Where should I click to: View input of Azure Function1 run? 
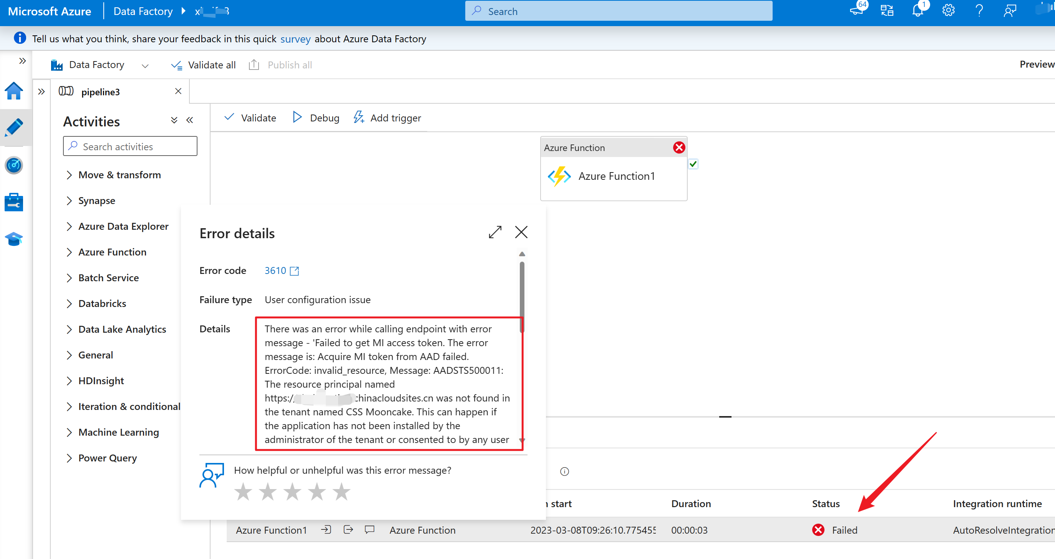[x=326, y=530]
